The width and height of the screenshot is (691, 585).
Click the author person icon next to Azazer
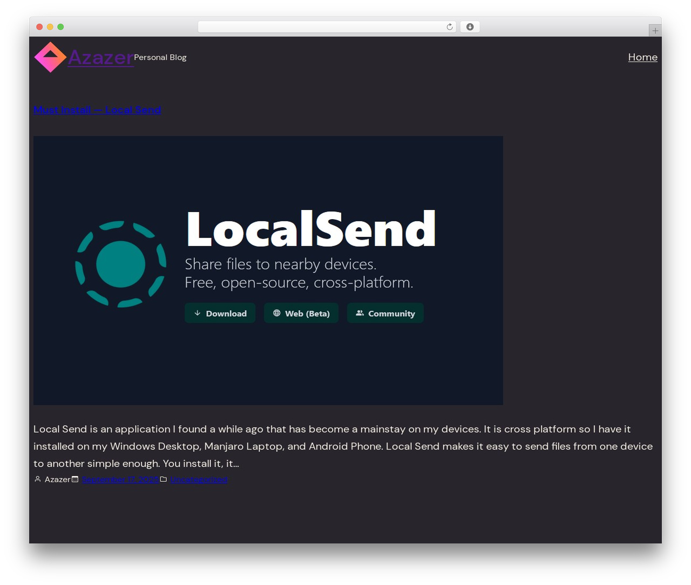pyautogui.click(x=38, y=479)
